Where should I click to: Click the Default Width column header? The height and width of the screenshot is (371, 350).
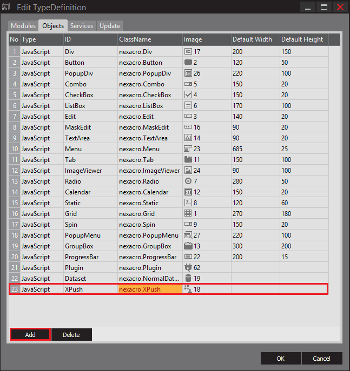click(255, 39)
